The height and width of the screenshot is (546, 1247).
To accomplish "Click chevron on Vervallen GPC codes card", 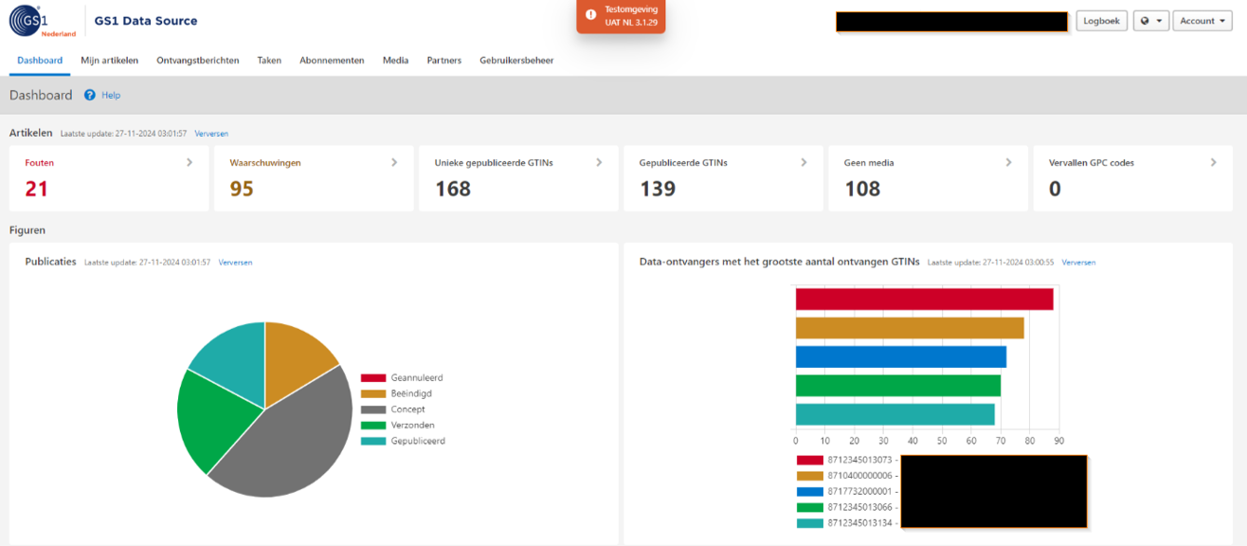I will [x=1213, y=163].
